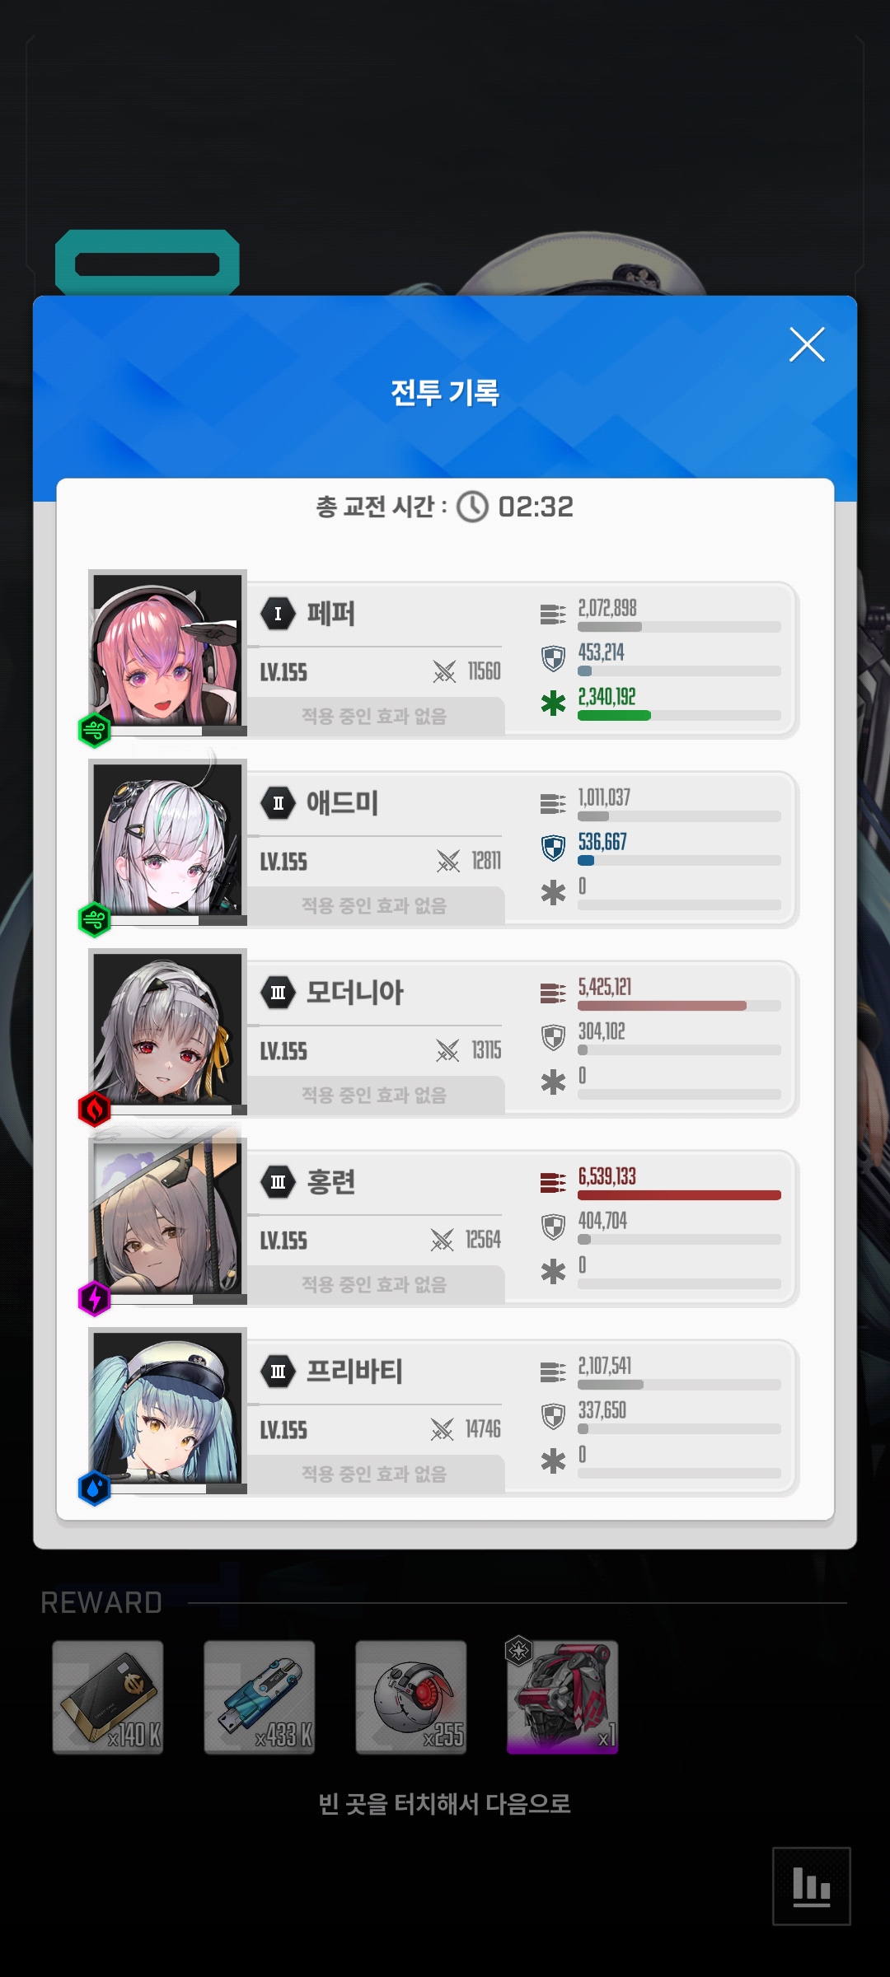Image resolution: width=890 pixels, height=1977 pixels.
Task: Click the green healing asterisk icon for 페퍼
Action: pos(553,703)
